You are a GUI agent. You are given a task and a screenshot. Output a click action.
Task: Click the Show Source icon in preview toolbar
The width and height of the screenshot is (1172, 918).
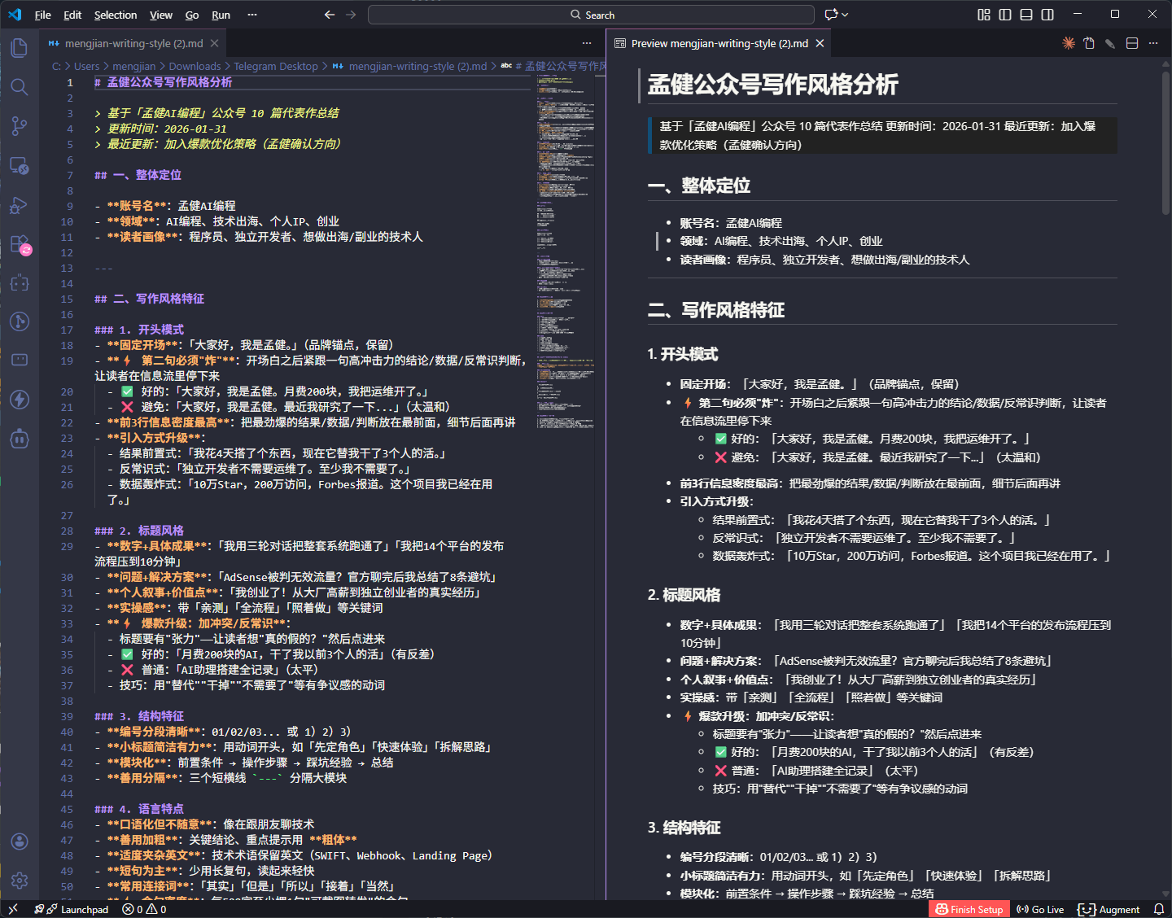[1089, 43]
